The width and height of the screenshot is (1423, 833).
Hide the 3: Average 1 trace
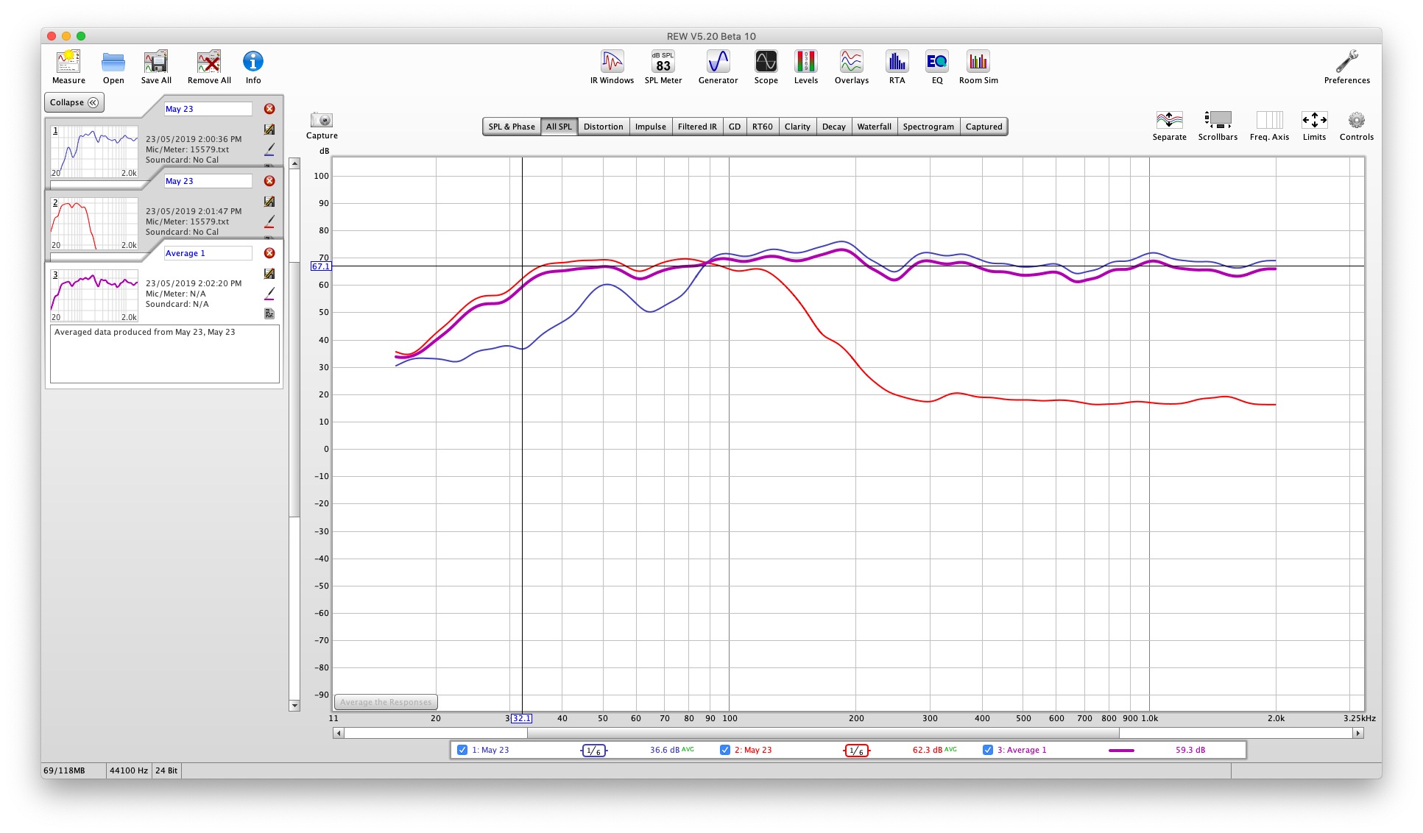pos(988,750)
